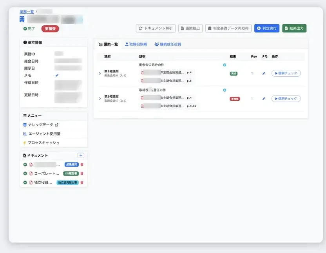Open コーポレート... document
The height and width of the screenshot is (253, 326).
click(47, 173)
